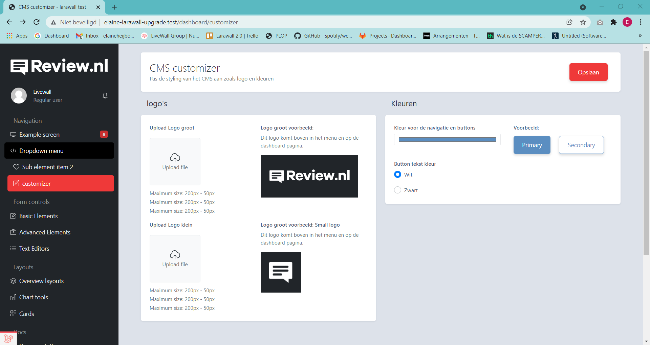Select the Wit button text color
Image resolution: width=650 pixels, height=345 pixels.
(x=398, y=174)
